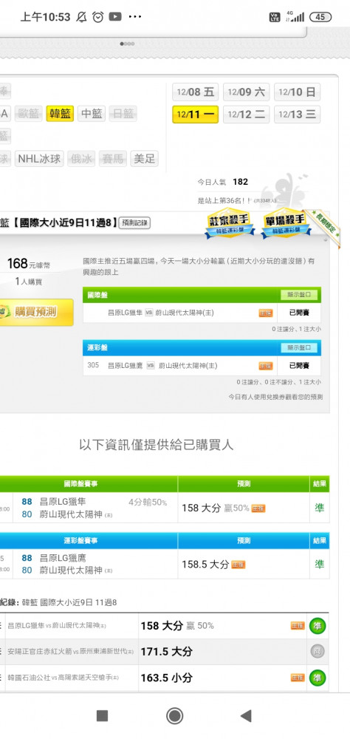Tap the YouTube icon in status bar

[x=115, y=17]
